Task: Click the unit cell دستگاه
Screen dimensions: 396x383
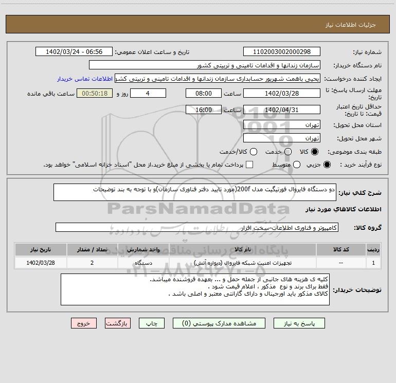Action: [143, 263]
